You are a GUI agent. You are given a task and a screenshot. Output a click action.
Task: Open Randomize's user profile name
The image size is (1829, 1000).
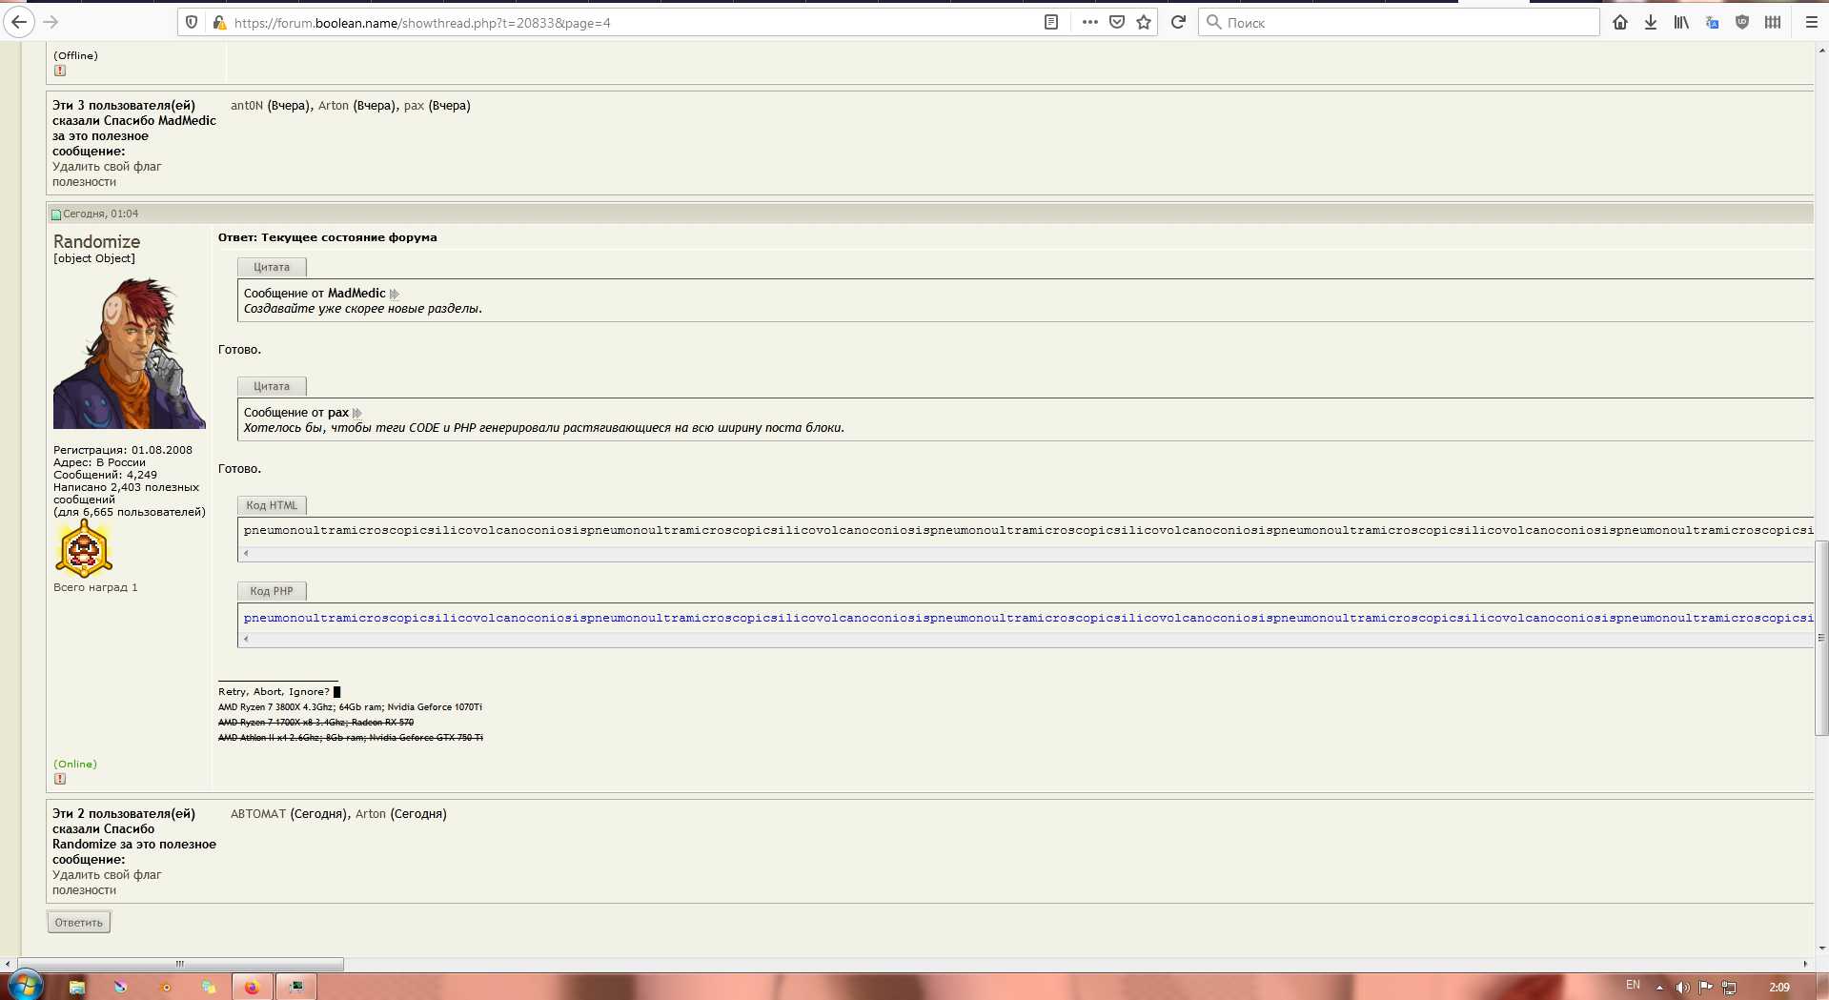point(96,241)
